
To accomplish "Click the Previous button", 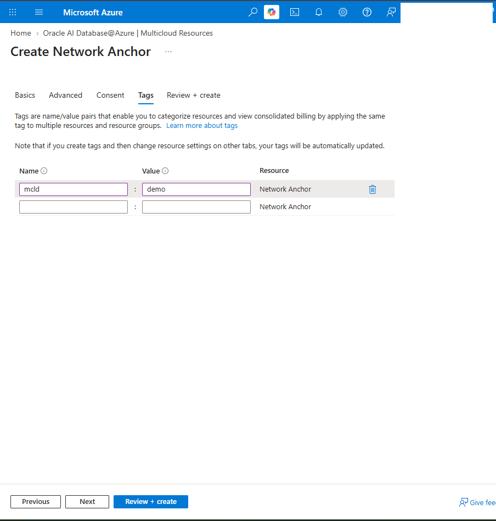I will coord(36,502).
